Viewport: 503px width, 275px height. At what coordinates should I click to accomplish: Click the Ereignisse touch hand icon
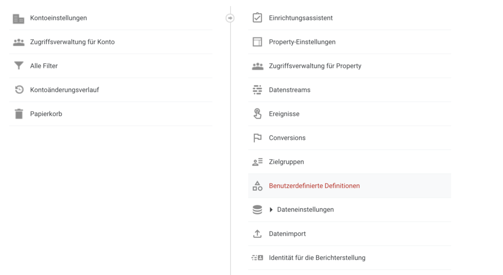(x=257, y=114)
